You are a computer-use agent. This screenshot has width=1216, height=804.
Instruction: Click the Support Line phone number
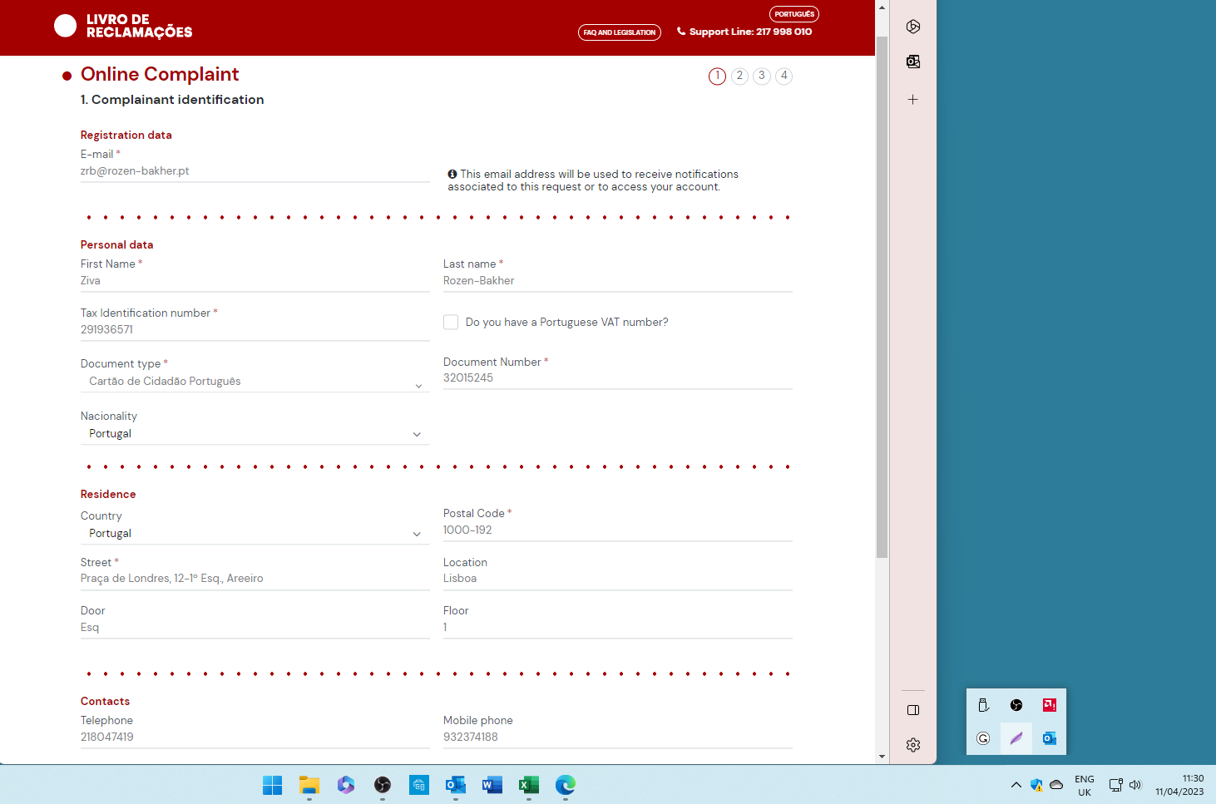(x=784, y=32)
